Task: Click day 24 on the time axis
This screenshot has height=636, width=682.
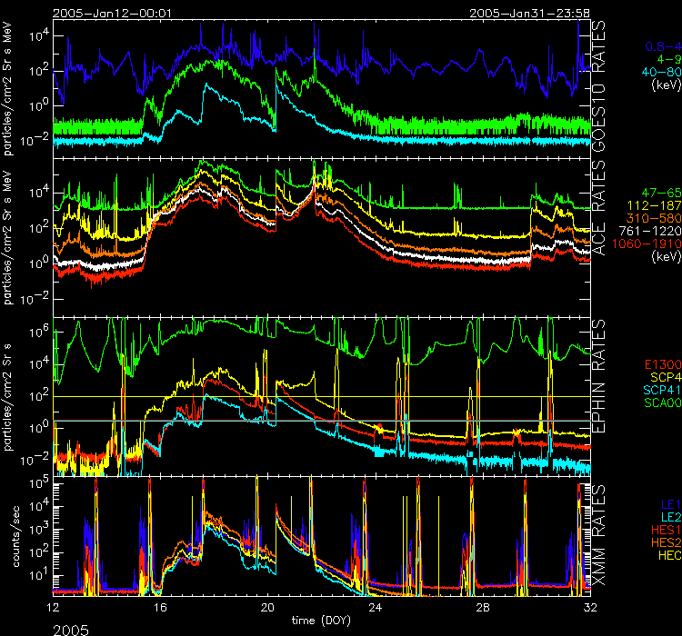Action: click(x=375, y=603)
